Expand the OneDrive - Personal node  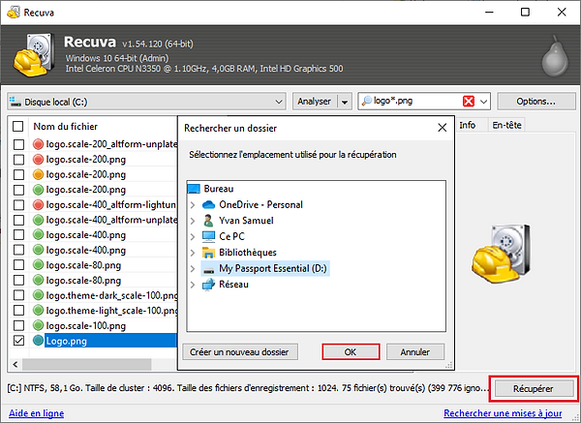click(193, 204)
